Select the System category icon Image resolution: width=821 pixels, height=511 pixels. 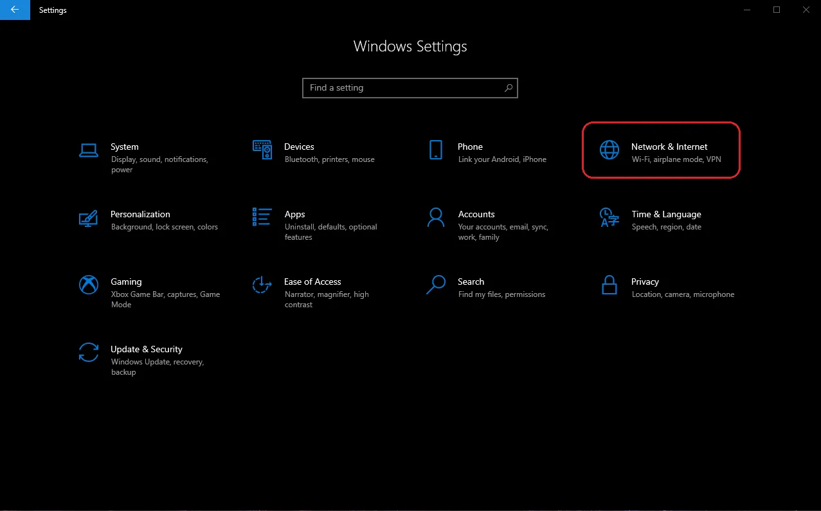tap(88, 150)
